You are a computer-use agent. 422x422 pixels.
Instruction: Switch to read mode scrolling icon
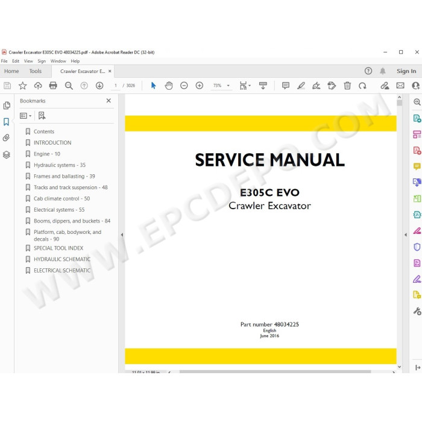[x=263, y=86]
